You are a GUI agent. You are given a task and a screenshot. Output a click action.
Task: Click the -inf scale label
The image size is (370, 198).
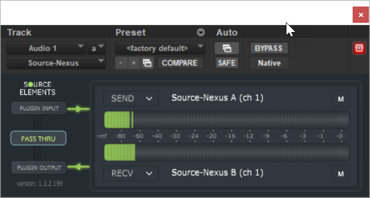click(x=101, y=136)
